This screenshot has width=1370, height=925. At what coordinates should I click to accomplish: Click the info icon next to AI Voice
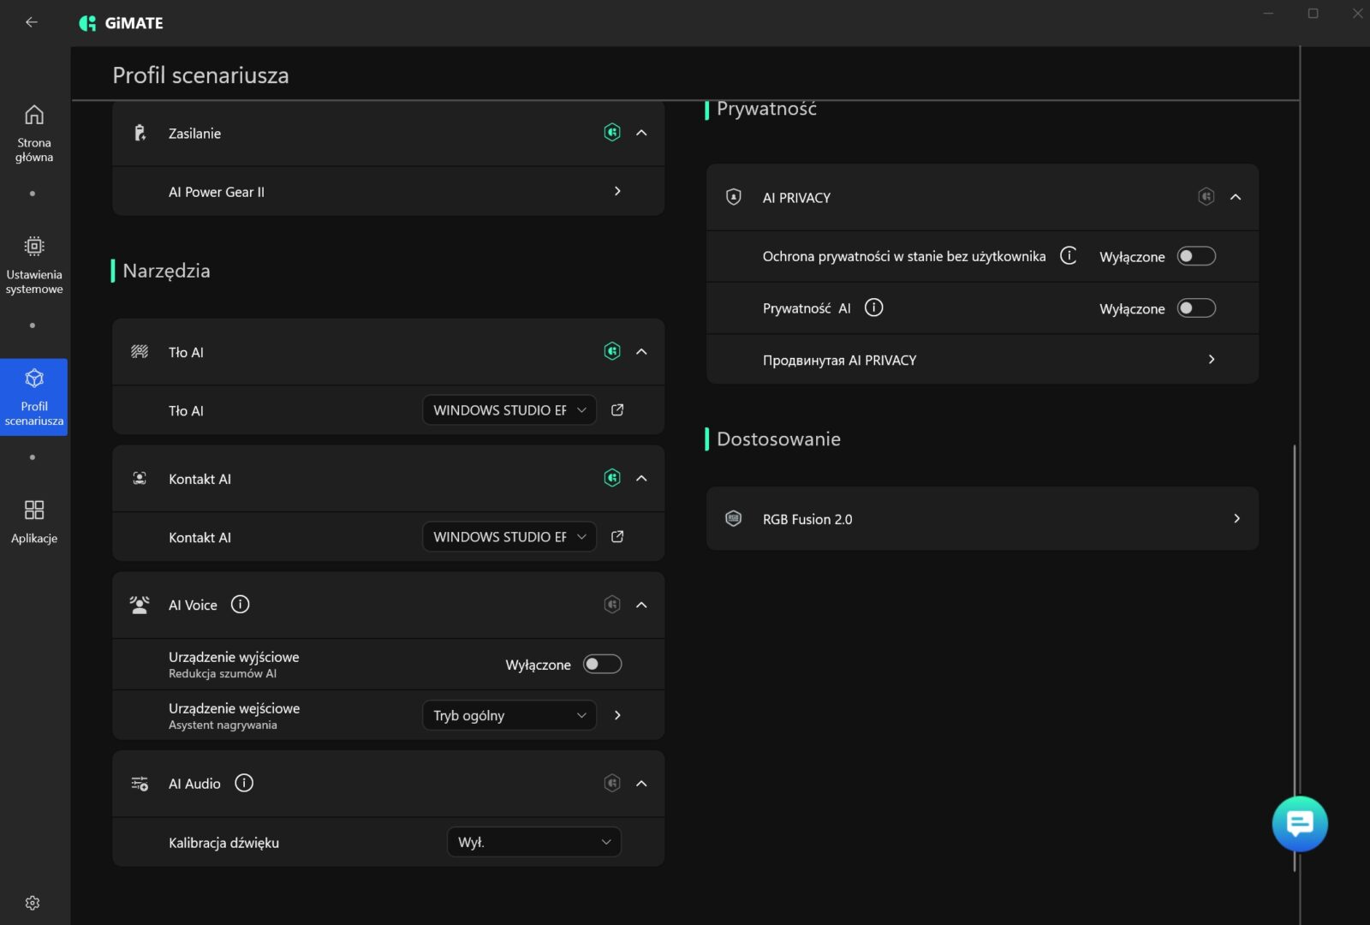[x=241, y=605]
